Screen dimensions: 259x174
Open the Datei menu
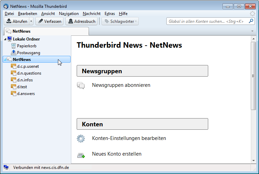[9, 14]
